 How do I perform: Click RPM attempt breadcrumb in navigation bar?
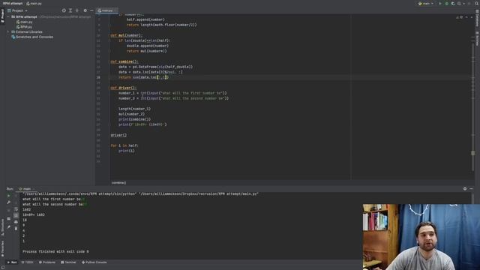[x=13, y=4]
